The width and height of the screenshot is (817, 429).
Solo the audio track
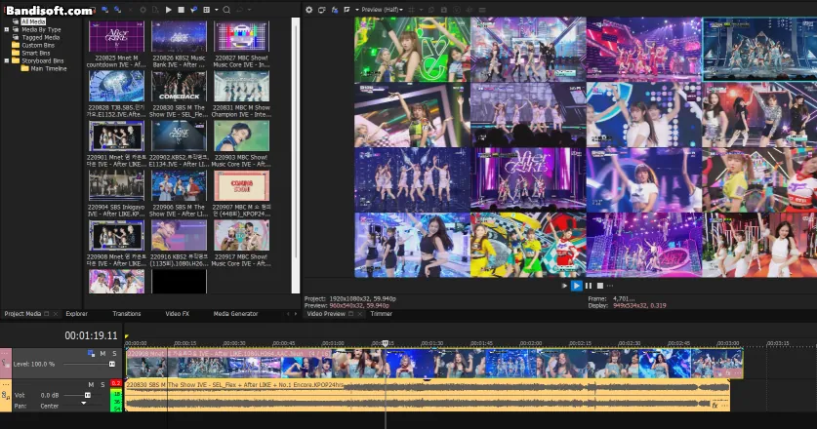click(x=102, y=384)
